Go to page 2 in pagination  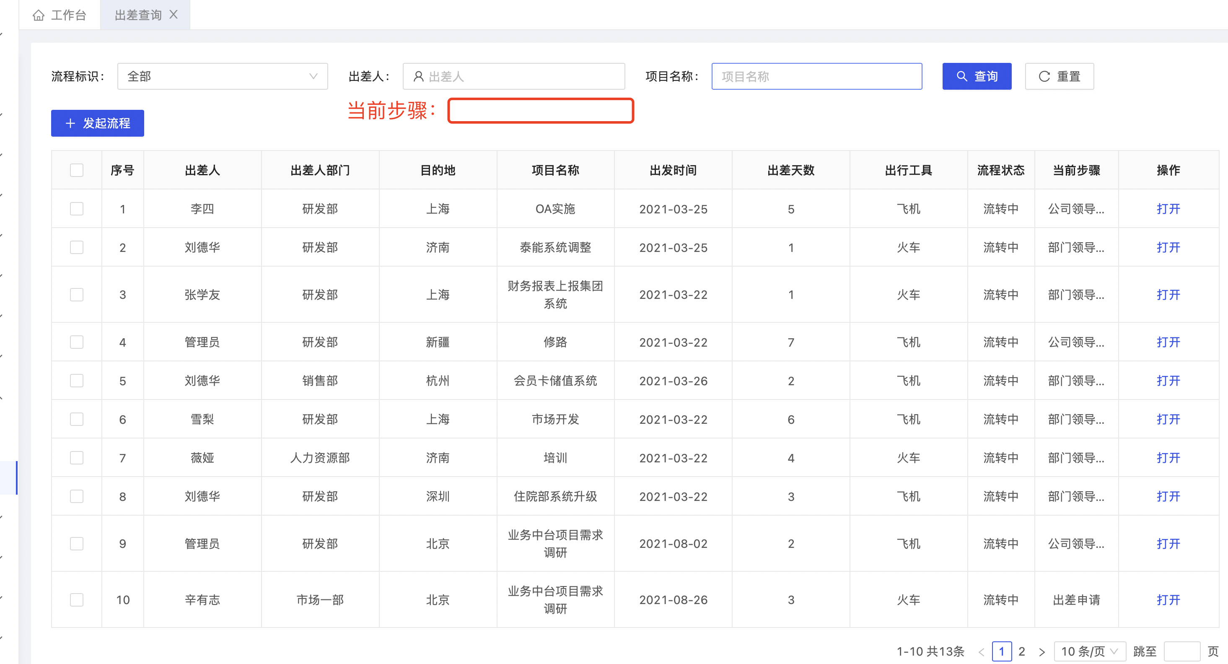point(1021,651)
